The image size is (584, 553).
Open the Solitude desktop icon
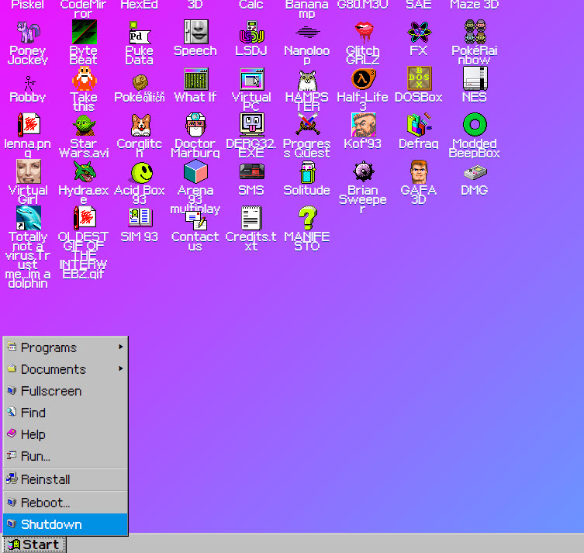[x=307, y=173]
